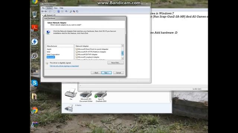The height and width of the screenshot is (133, 238).
Task: Click the adapter list scrollbar up arrow
Action: click(122, 46)
